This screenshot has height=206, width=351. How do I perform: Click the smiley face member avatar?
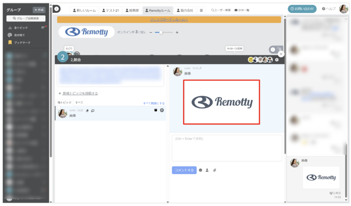[x=251, y=60]
